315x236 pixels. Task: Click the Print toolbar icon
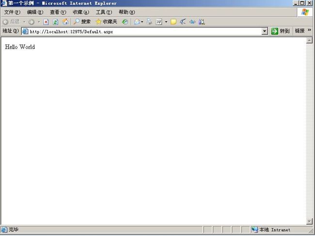(x=149, y=22)
